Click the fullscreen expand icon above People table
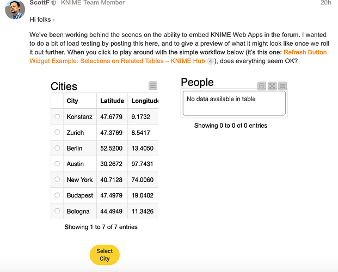The width and height of the screenshot is (338, 272). coord(272,86)
